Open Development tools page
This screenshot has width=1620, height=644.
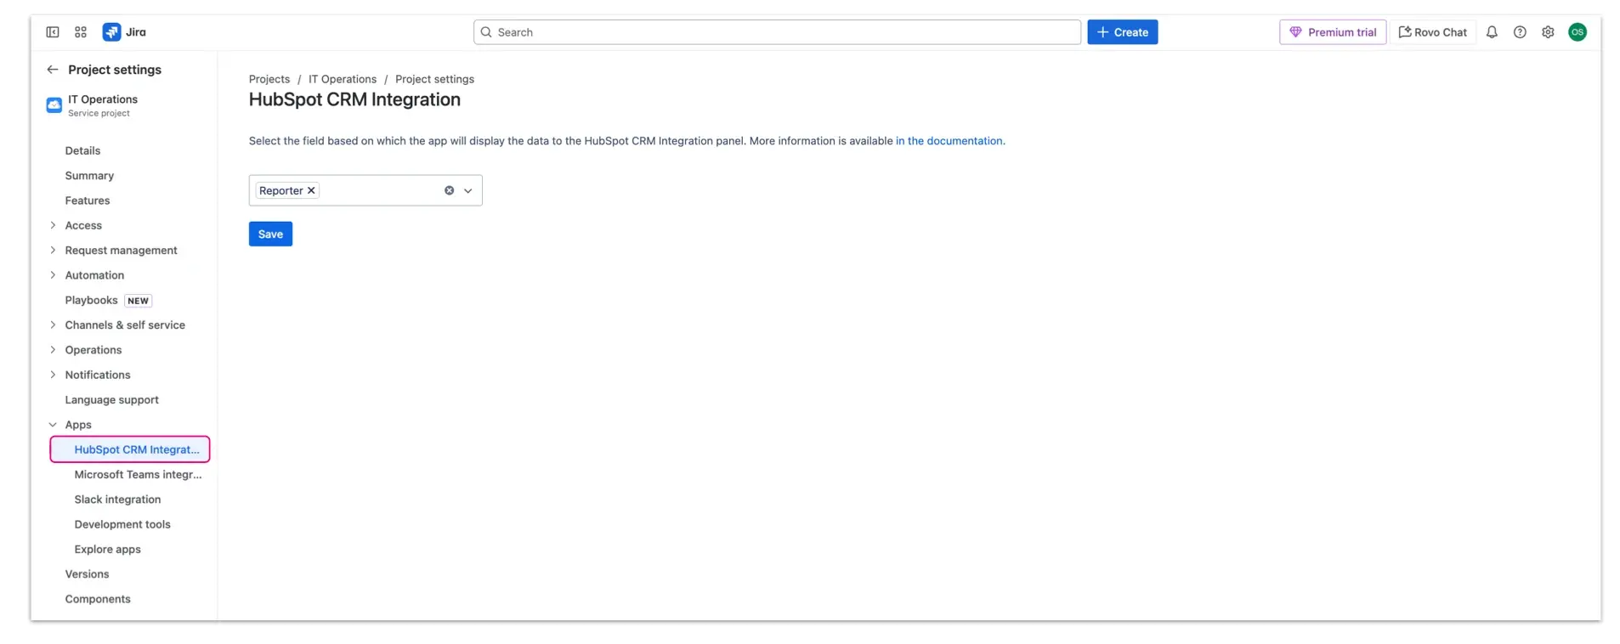pyautogui.click(x=122, y=524)
